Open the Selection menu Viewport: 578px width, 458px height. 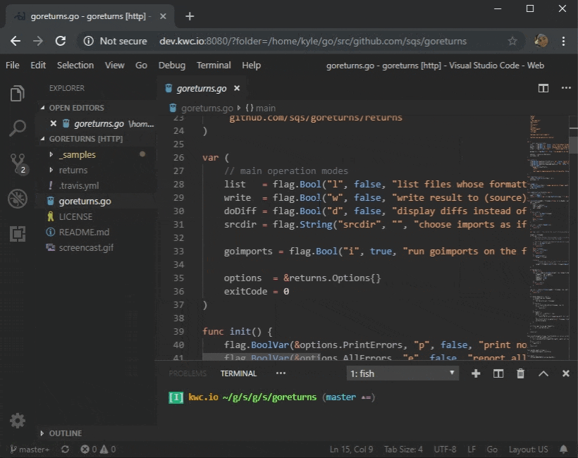click(x=75, y=66)
